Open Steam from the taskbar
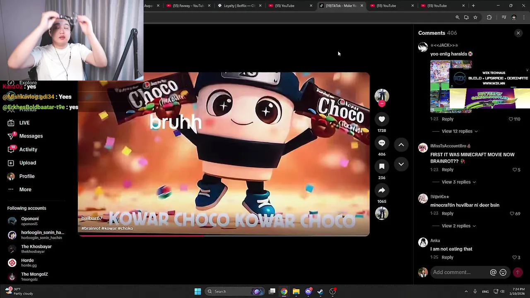530x298 pixels. [320, 291]
